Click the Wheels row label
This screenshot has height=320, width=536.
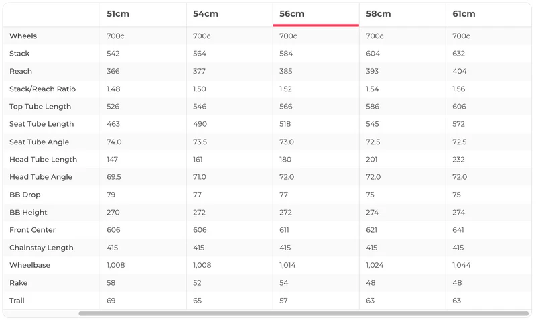(23, 36)
